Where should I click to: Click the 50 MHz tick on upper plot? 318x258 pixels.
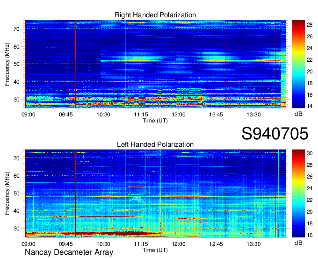(17, 64)
